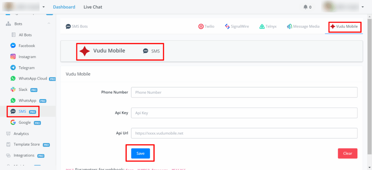
Task: Click the Phone Number input field
Action: [x=244, y=92]
